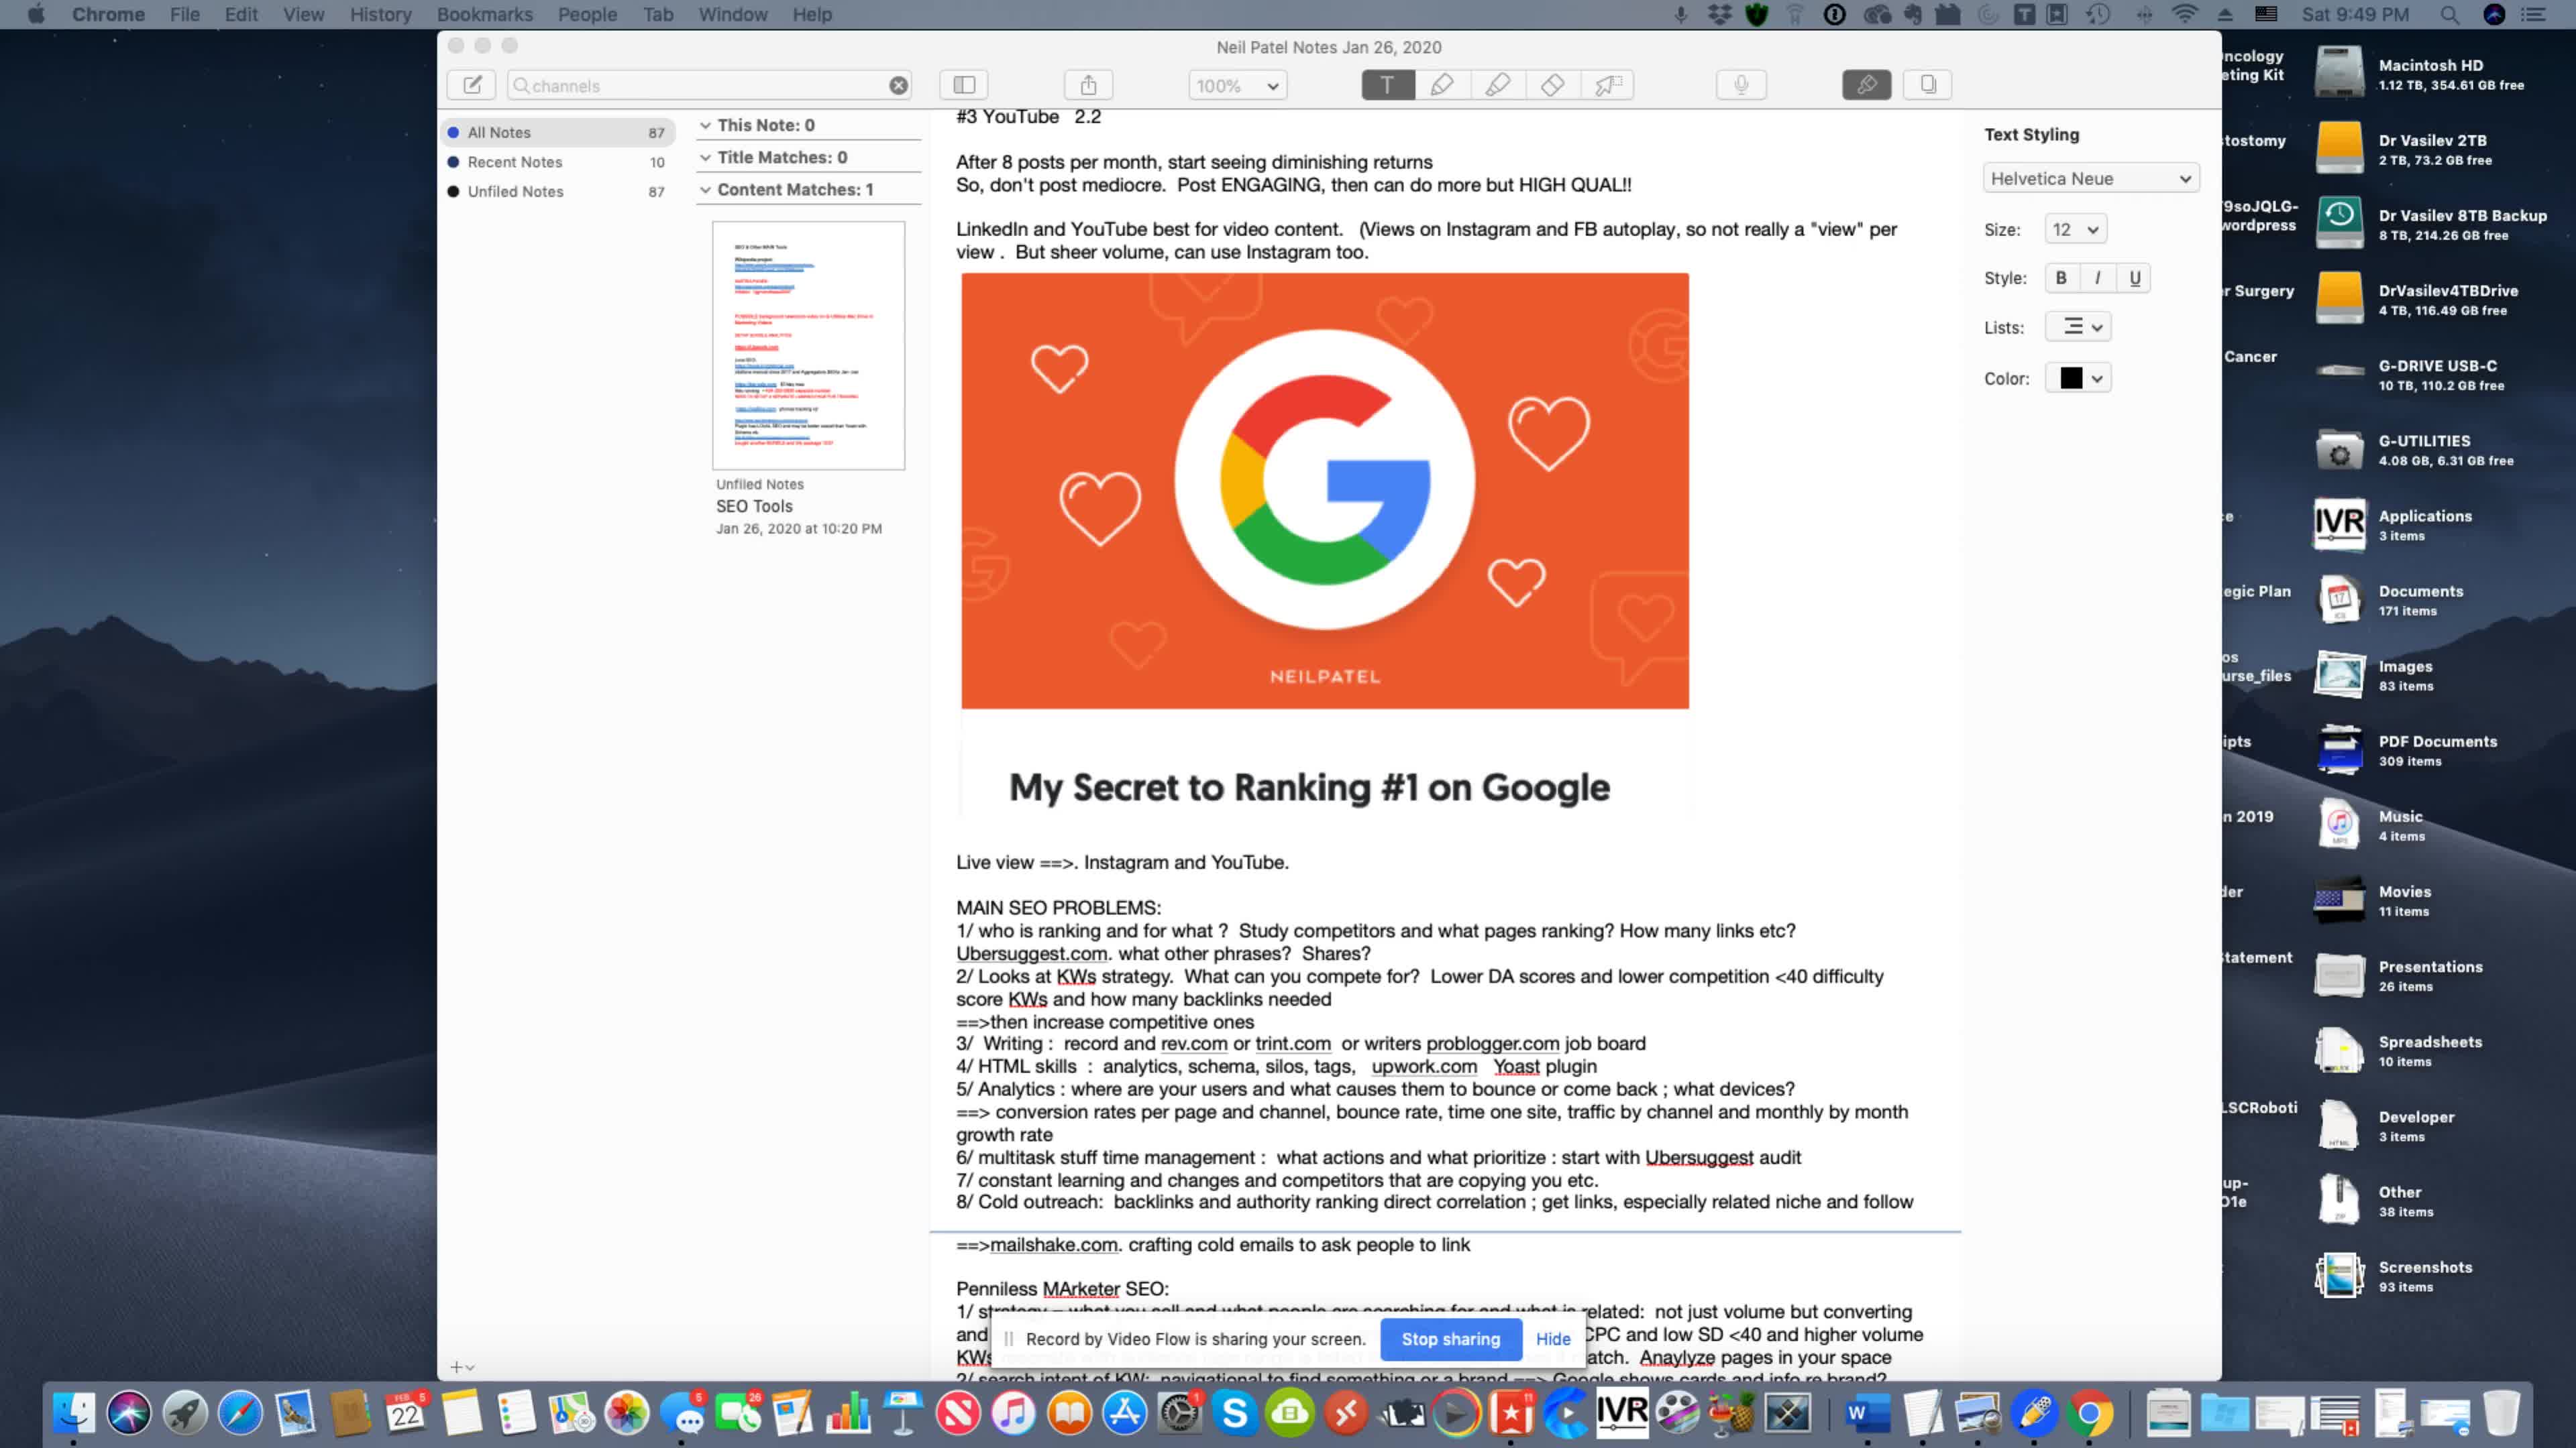2576x1448 pixels.
Task: Open the Edit menu
Action: (241, 14)
